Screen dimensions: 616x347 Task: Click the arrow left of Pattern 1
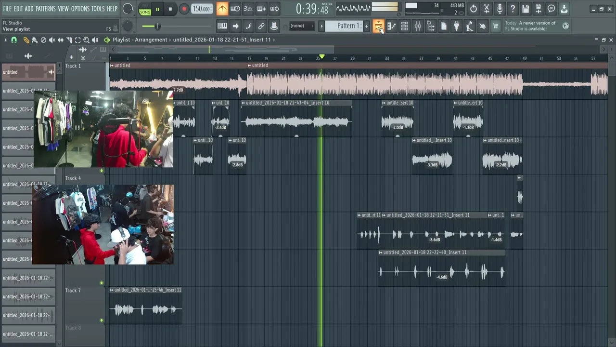click(x=321, y=26)
